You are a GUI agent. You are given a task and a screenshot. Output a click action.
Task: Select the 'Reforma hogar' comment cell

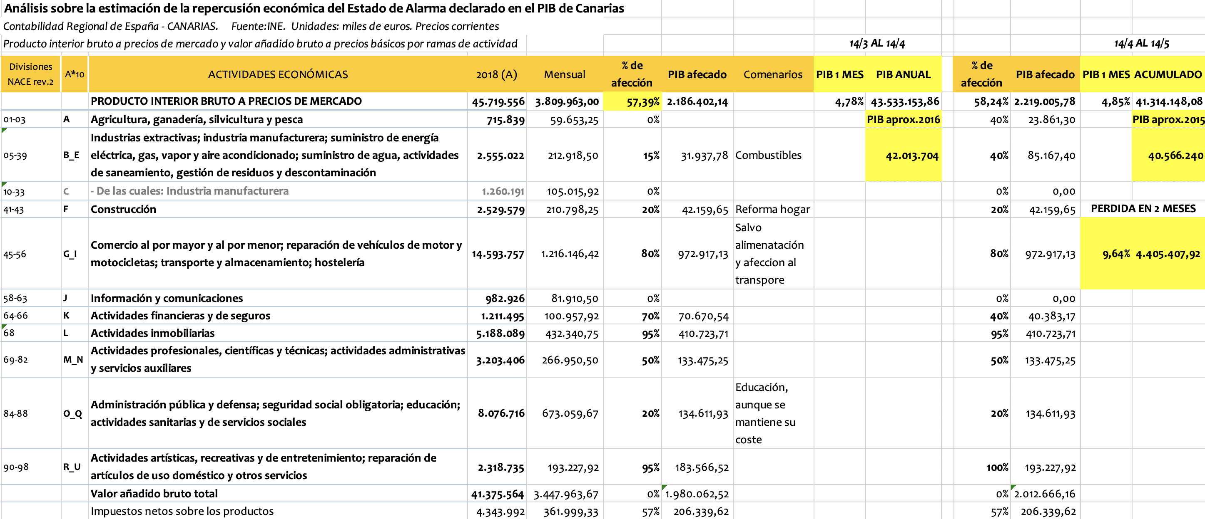[x=772, y=209]
